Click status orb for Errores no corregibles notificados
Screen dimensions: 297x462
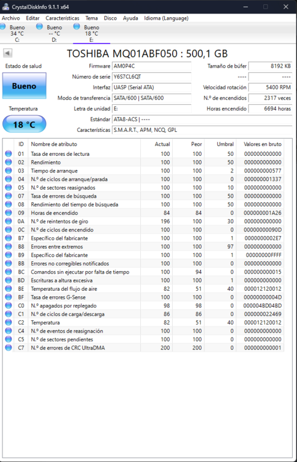coord(9,264)
